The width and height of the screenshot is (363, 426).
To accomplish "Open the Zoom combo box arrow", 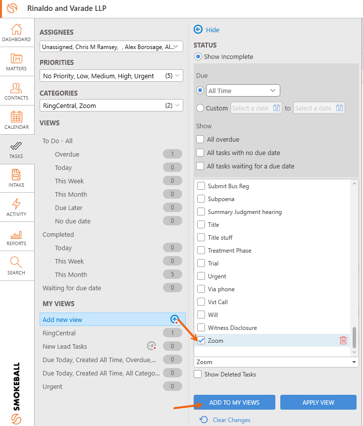I will (354, 362).
